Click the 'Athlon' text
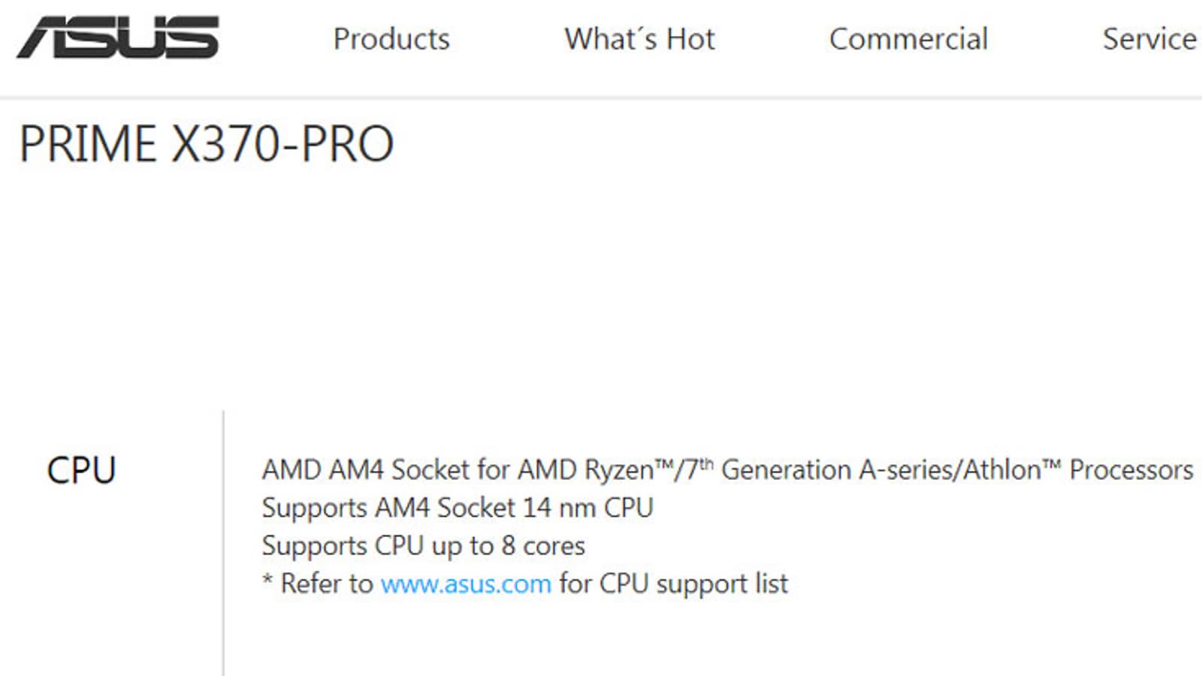Screen dimensions: 1202x676 (1002, 470)
